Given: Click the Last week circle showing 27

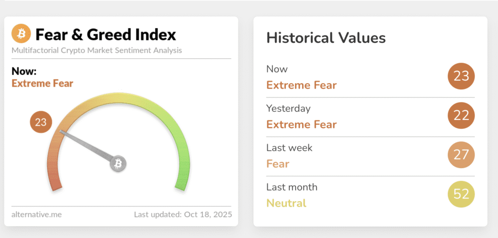Looking at the screenshot, I should 461,155.
